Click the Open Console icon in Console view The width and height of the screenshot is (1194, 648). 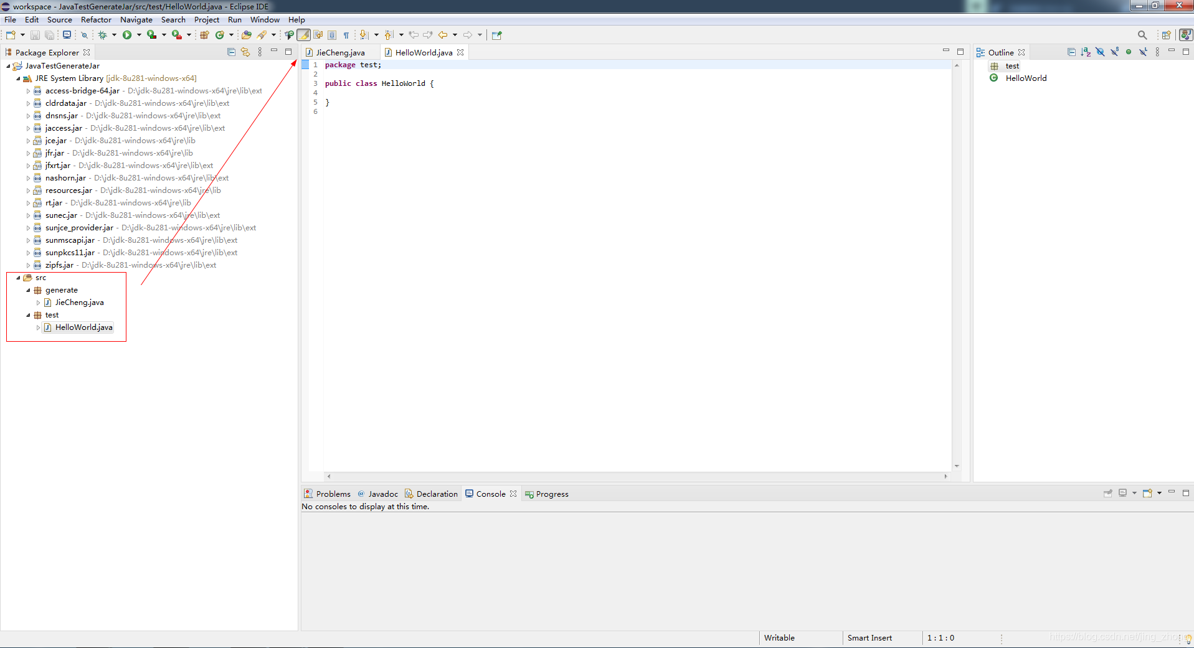tap(1147, 493)
